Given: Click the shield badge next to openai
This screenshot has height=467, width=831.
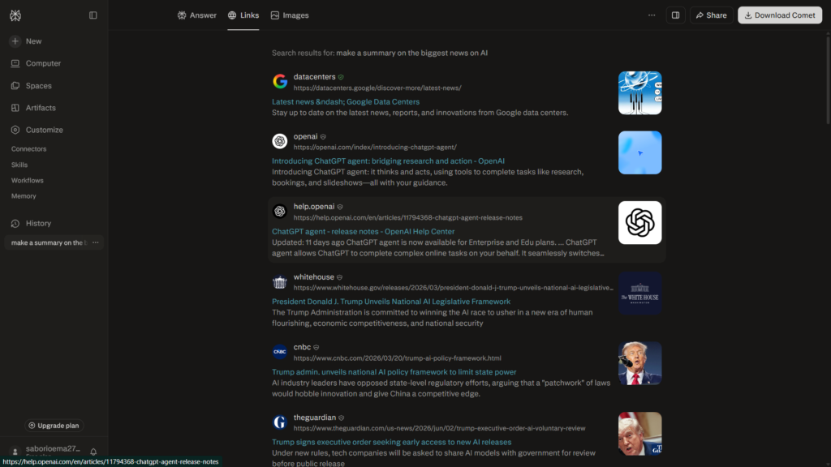Looking at the screenshot, I should click(323, 137).
